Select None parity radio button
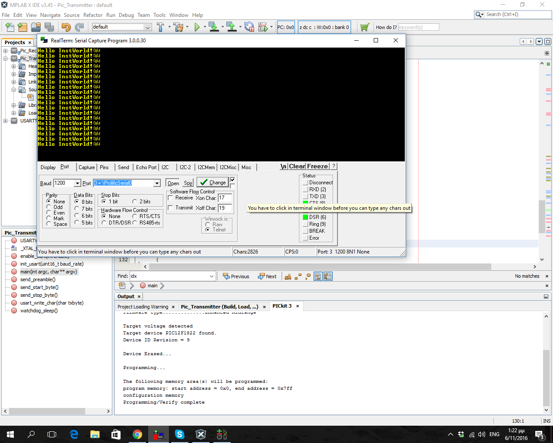The image size is (553, 443). pos(49,202)
